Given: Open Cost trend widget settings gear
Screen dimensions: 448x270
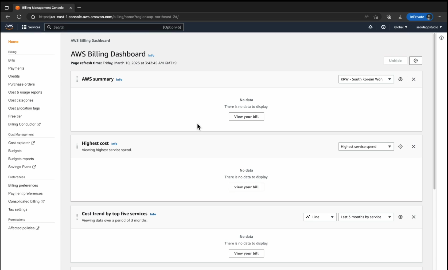Looking at the screenshot, I should click(x=400, y=217).
